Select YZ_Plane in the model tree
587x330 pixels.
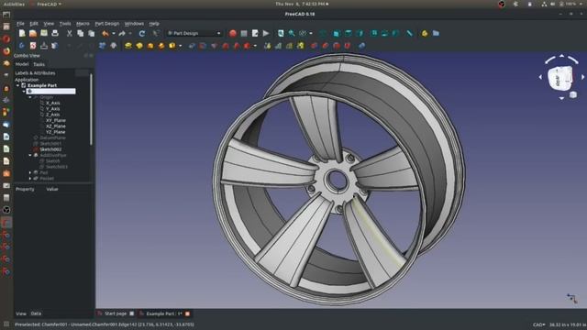point(56,132)
